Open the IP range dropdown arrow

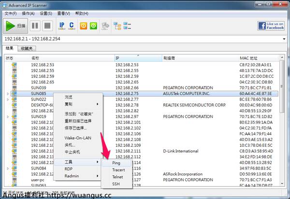(x=284, y=39)
